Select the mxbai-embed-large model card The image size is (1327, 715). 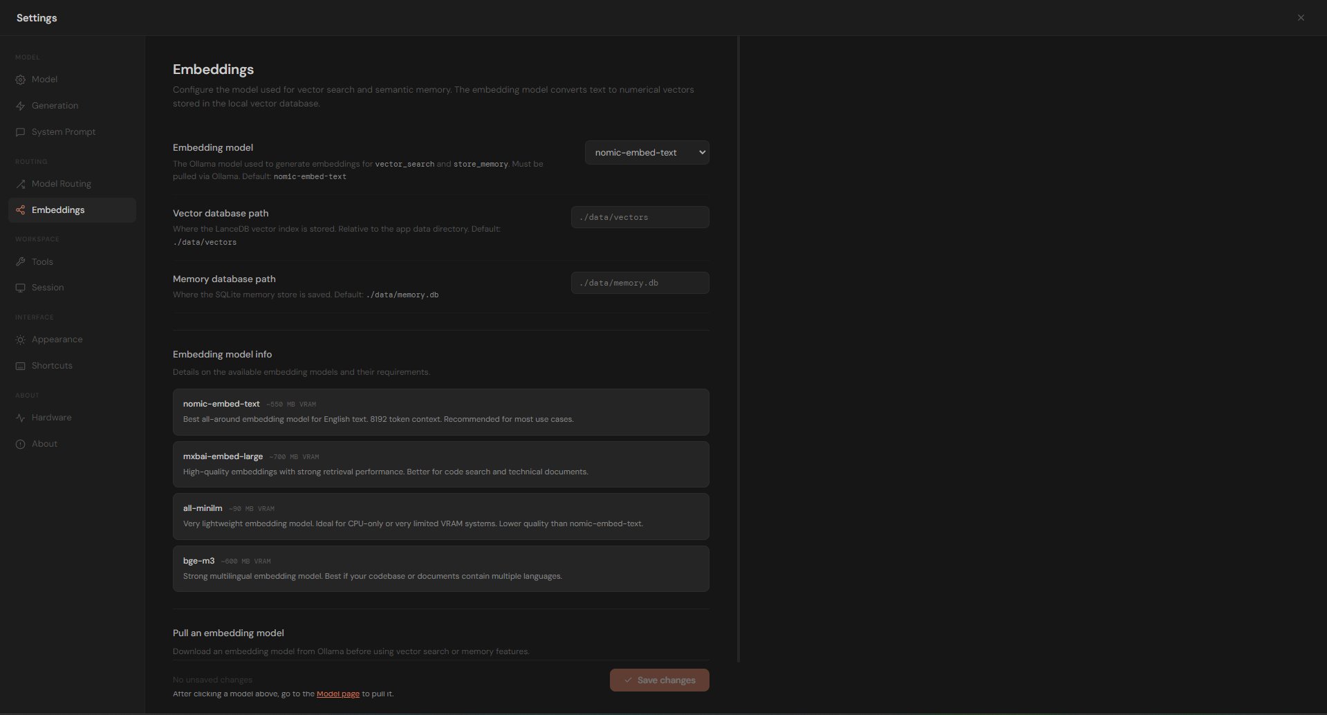pyautogui.click(x=440, y=465)
